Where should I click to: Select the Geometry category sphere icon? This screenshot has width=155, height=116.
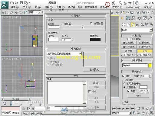124,24
